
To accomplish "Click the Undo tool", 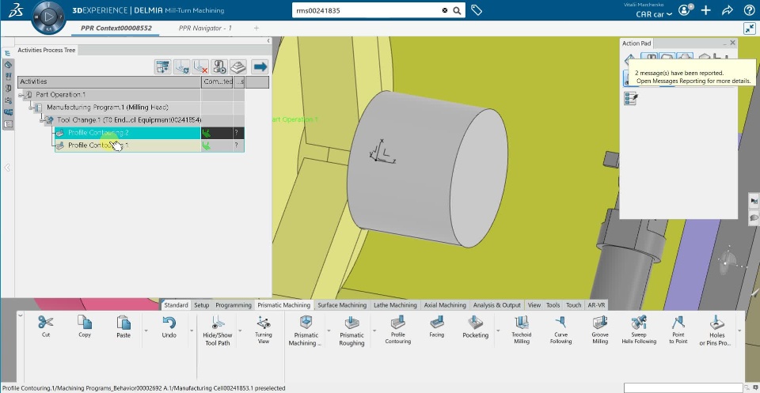I will (x=169, y=327).
